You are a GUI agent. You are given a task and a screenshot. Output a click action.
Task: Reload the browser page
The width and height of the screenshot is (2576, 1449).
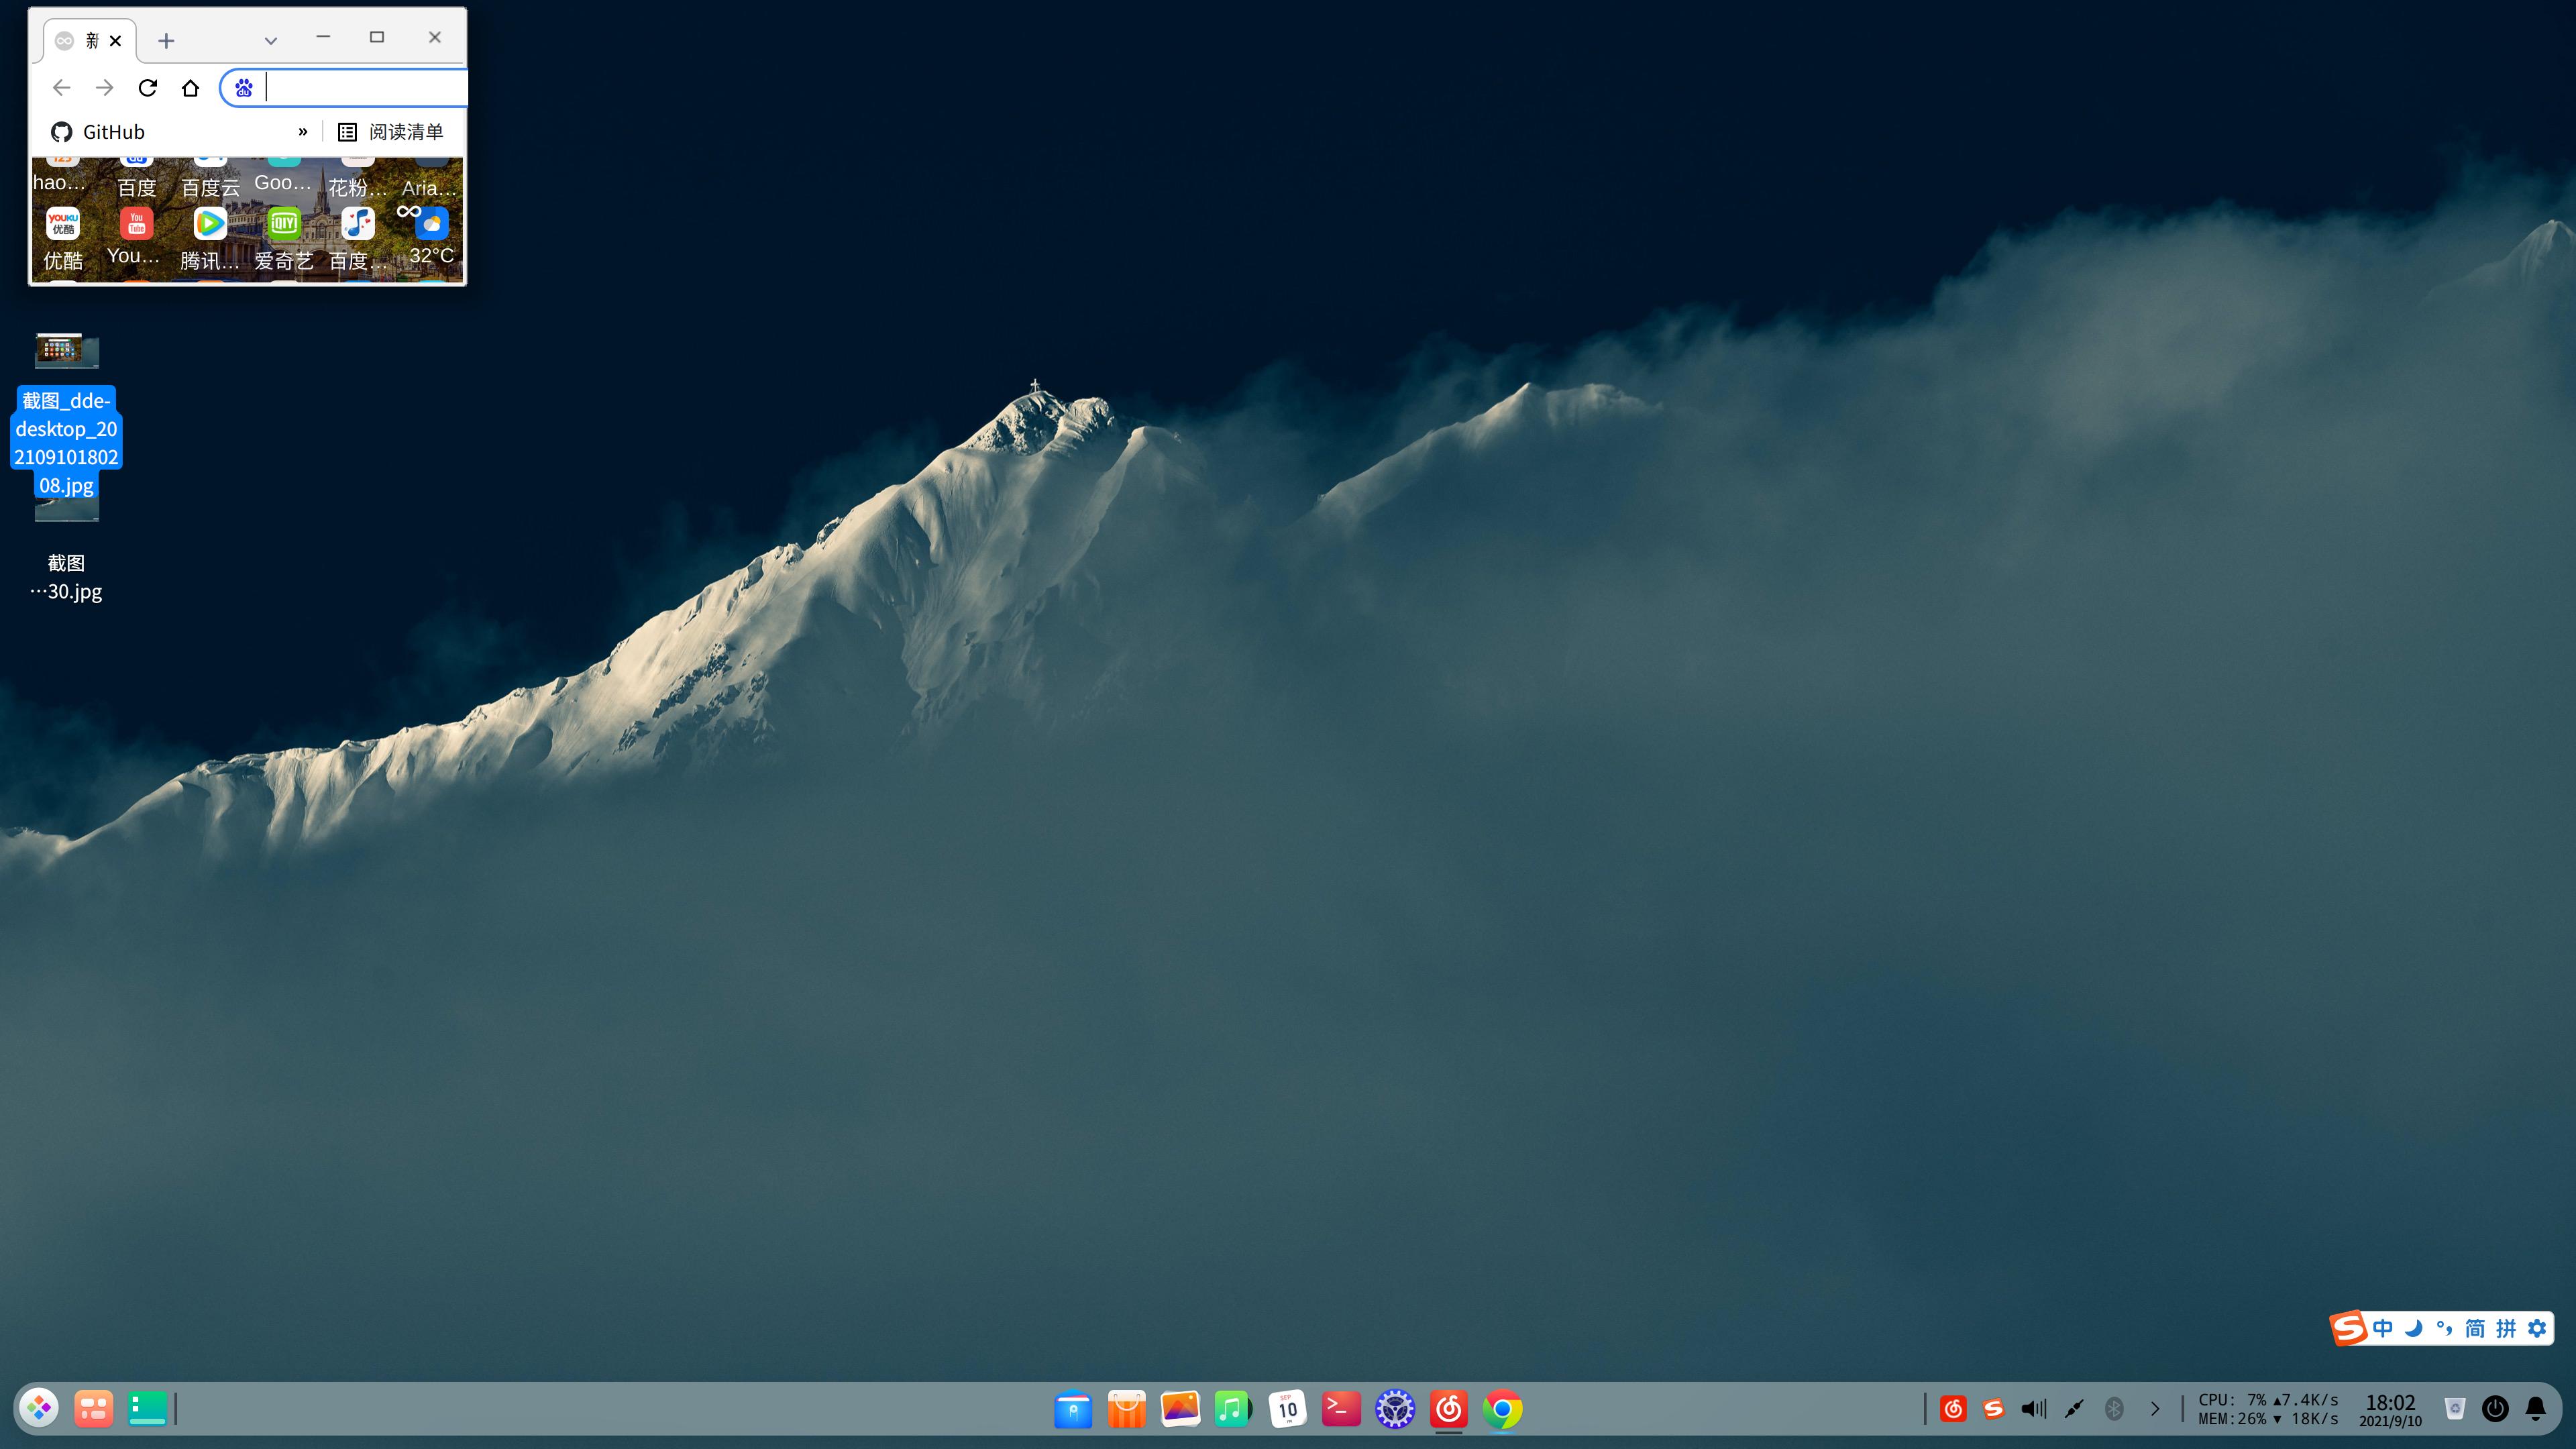point(148,88)
